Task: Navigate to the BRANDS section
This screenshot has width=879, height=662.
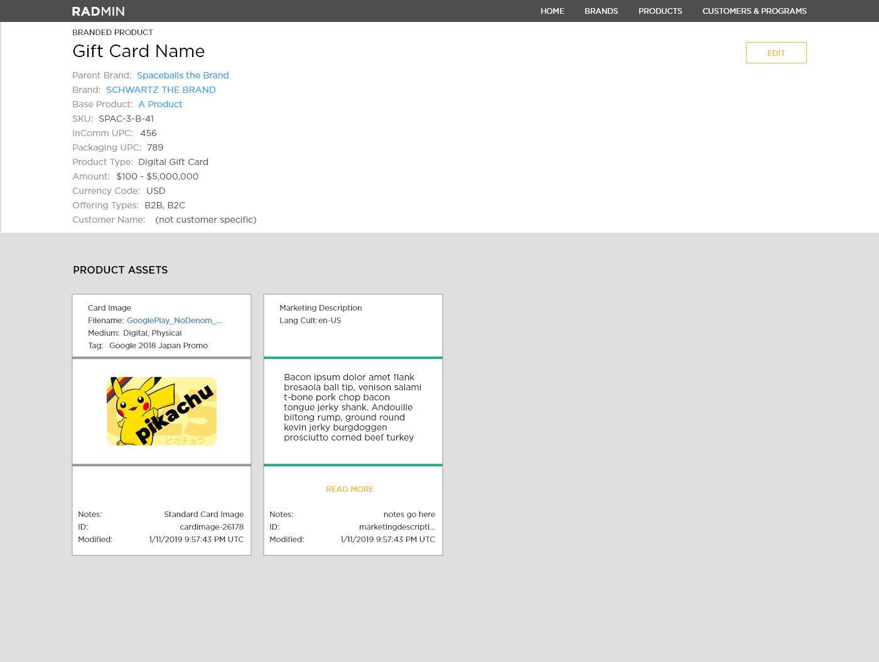Action: (601, 11)
